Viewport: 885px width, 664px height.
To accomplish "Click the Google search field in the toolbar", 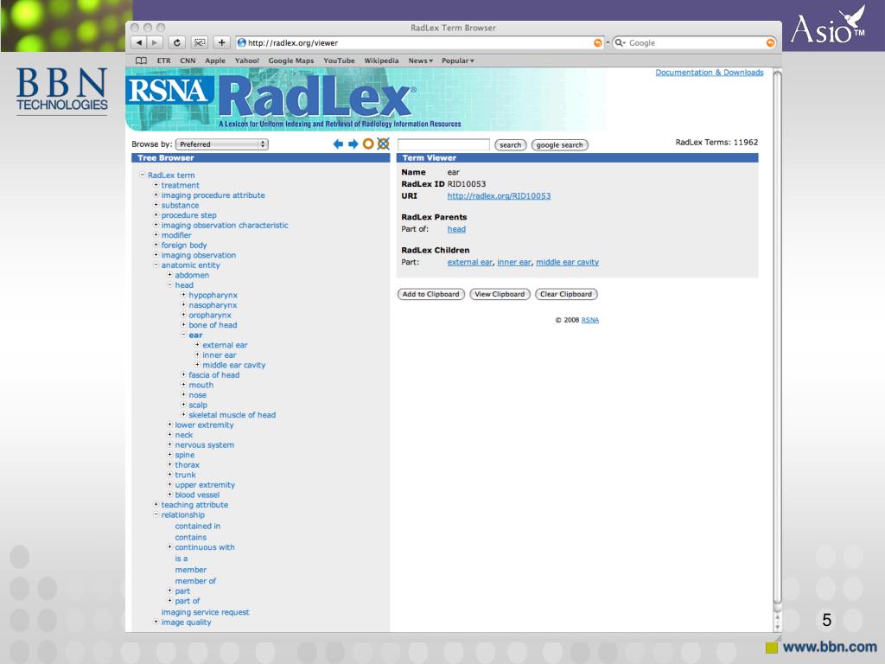I will pyautogui.click(x=694, y=43).
